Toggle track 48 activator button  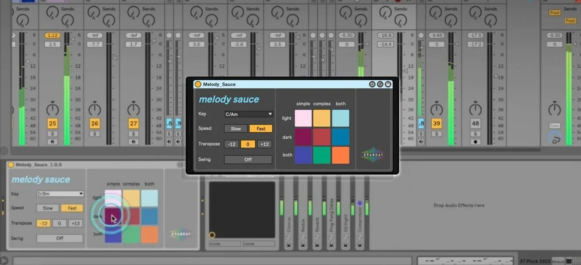(475, 124)
